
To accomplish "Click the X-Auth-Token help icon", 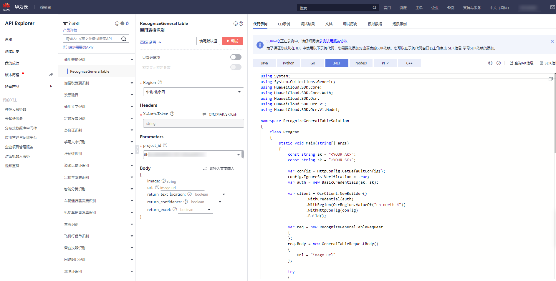I will click(172, 114).
